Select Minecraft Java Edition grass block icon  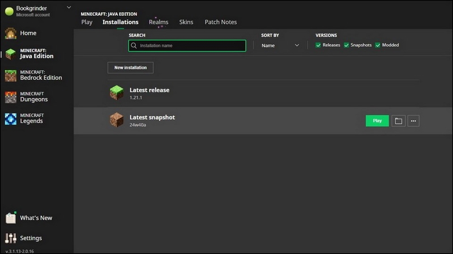pyautogui.click(x=11, y=54)
